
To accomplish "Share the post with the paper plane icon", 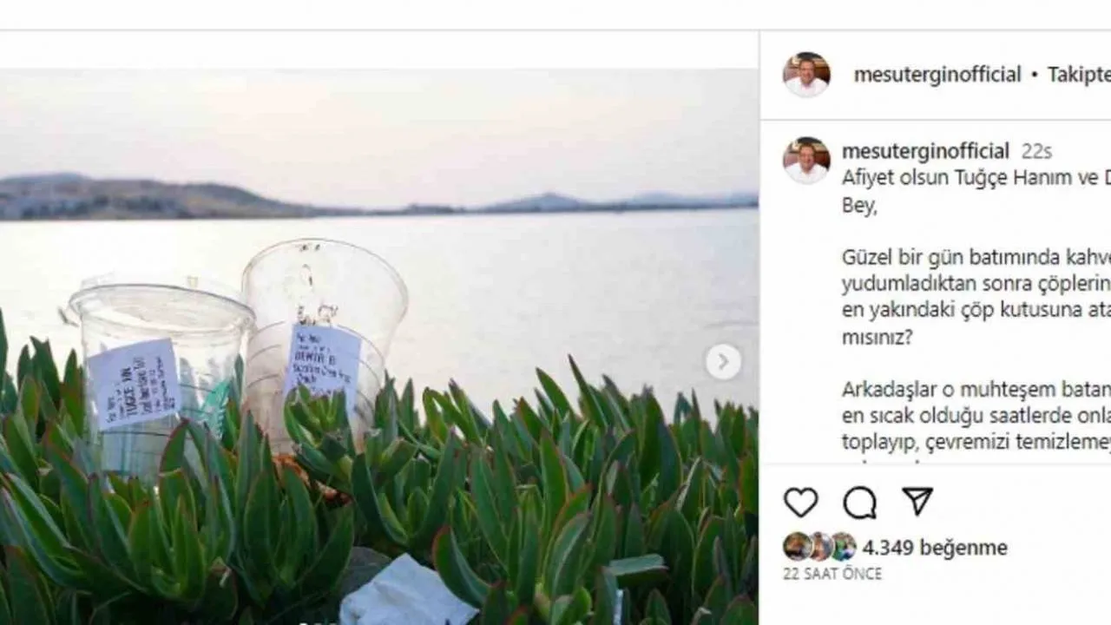I will pos(917,501).
